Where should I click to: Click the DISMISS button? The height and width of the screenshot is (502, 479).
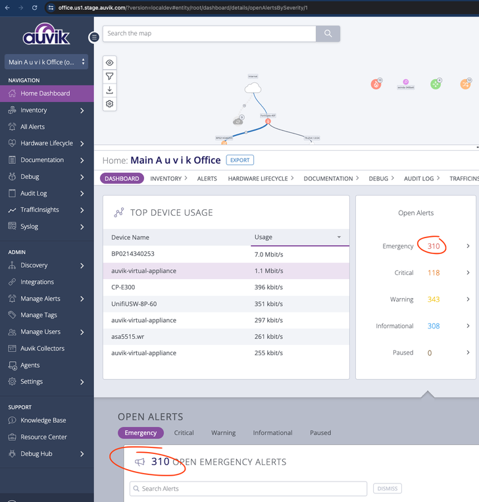[x=387, y=489]
